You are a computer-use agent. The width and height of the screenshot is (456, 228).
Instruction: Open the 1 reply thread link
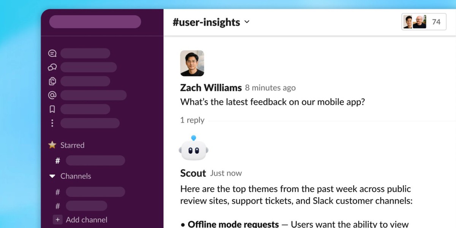[192, 120]
